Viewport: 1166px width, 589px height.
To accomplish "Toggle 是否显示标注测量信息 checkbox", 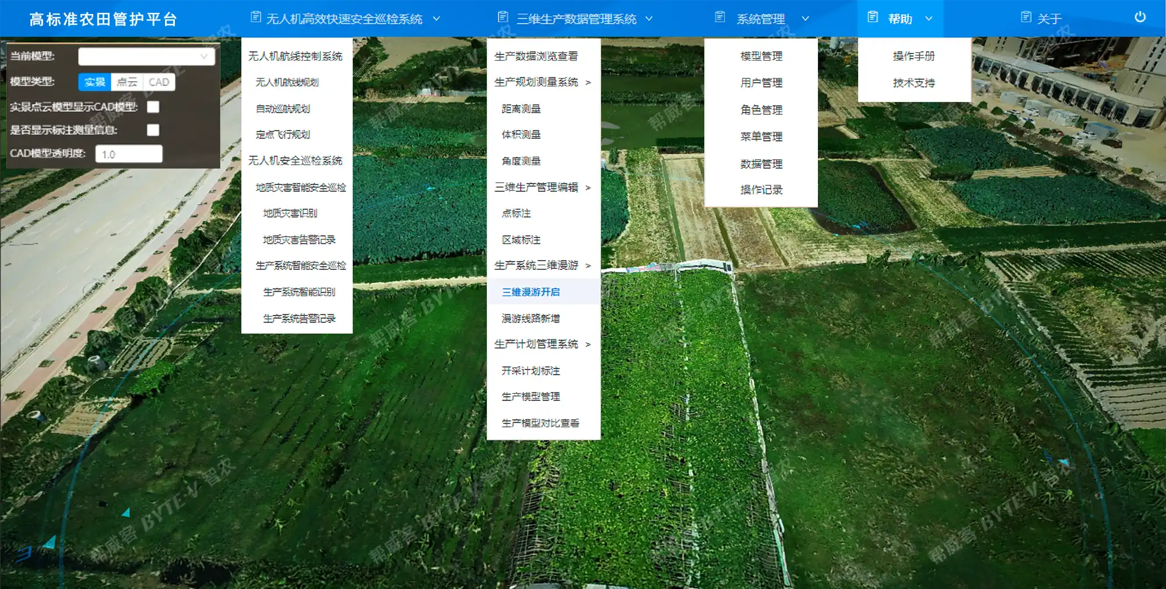I will point(153,130).
